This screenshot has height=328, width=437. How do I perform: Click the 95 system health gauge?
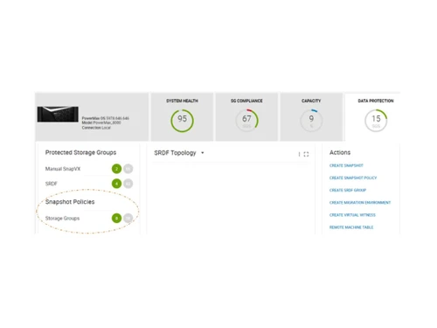coord(182,121)
